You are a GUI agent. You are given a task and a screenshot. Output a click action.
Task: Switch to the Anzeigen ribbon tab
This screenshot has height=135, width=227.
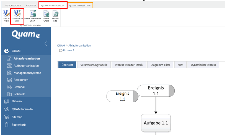pyautogui.click(x=31, y=6)
